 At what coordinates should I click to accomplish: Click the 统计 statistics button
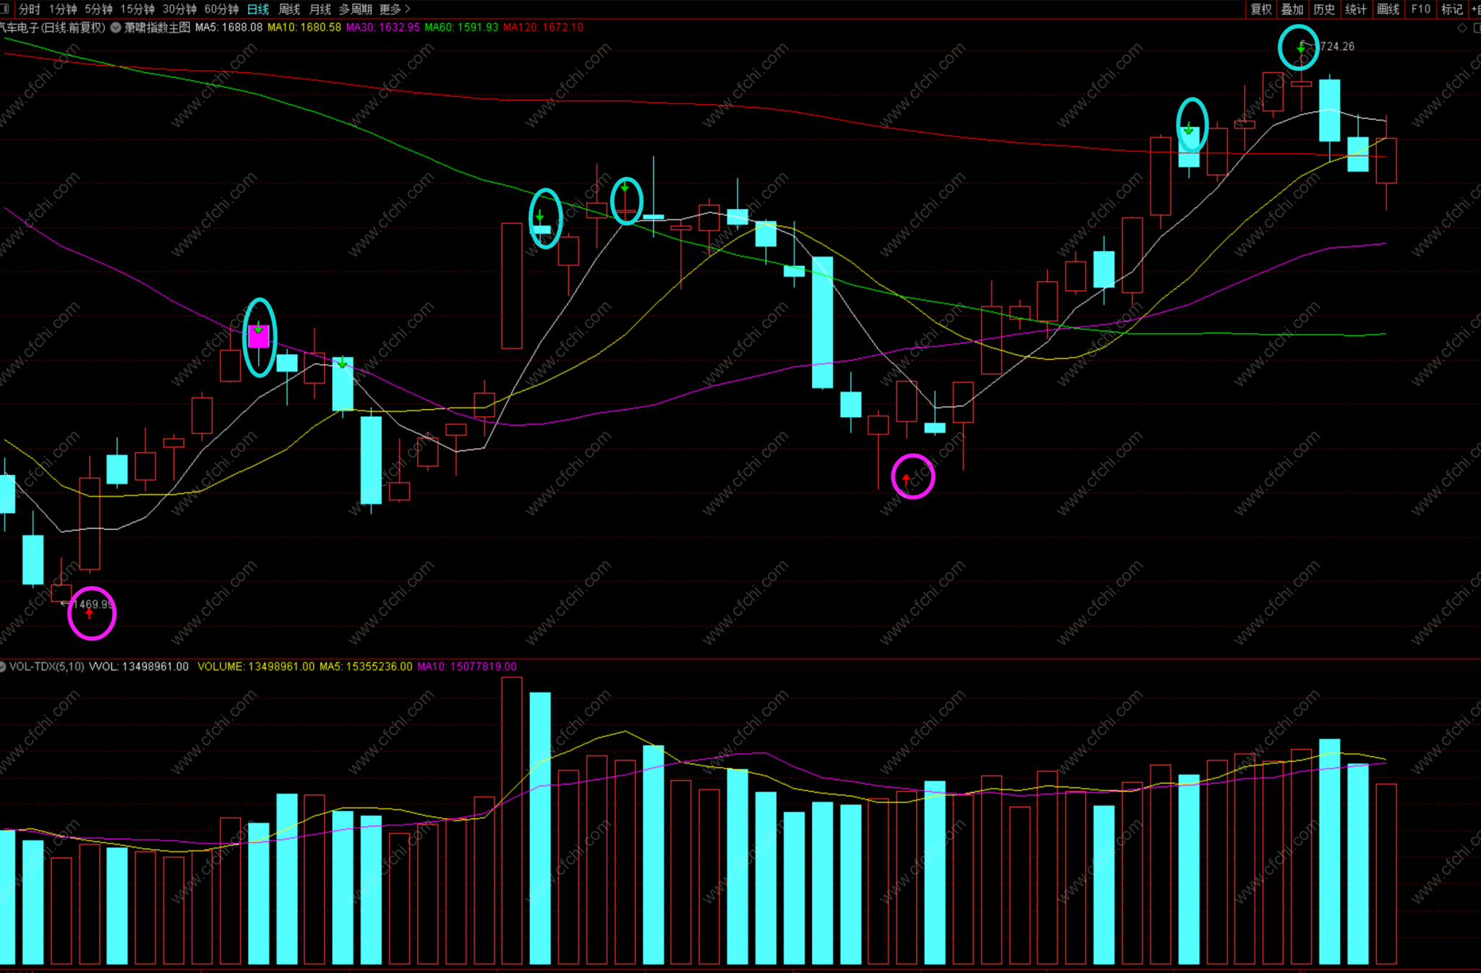click(1356, 9)
